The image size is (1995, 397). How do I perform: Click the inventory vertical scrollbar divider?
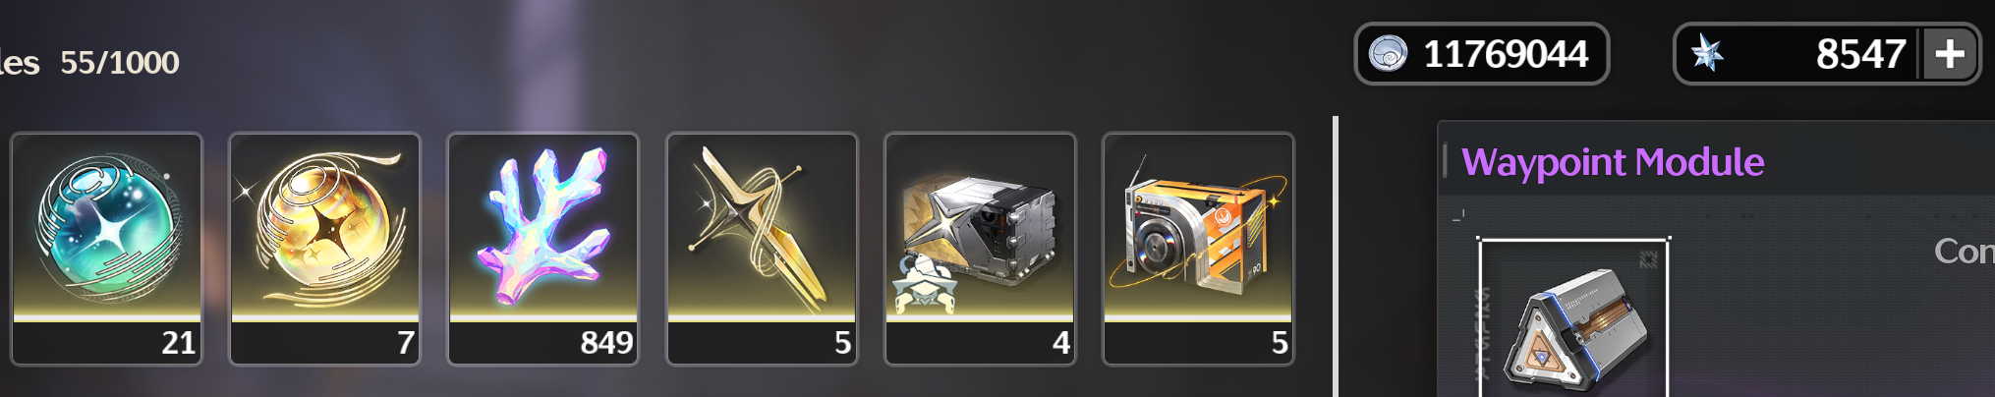[1336, 256]
